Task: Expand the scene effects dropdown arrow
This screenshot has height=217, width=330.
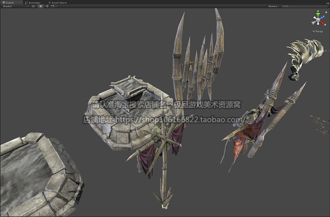Action: (57, 6)
